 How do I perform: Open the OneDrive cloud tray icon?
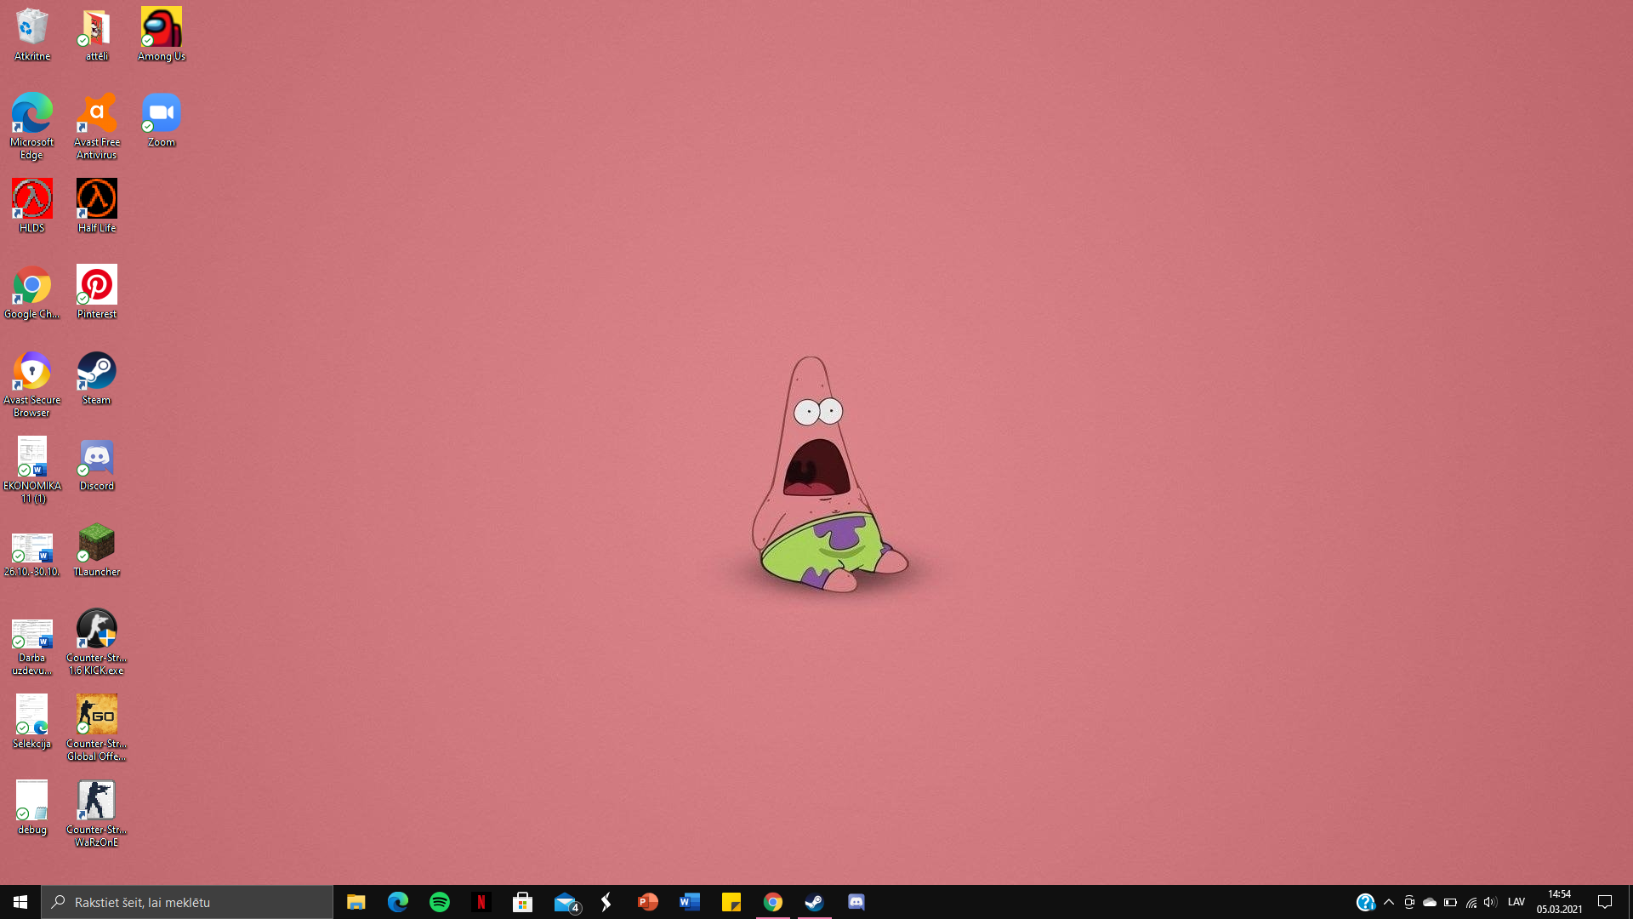[x=1430, y=902]
